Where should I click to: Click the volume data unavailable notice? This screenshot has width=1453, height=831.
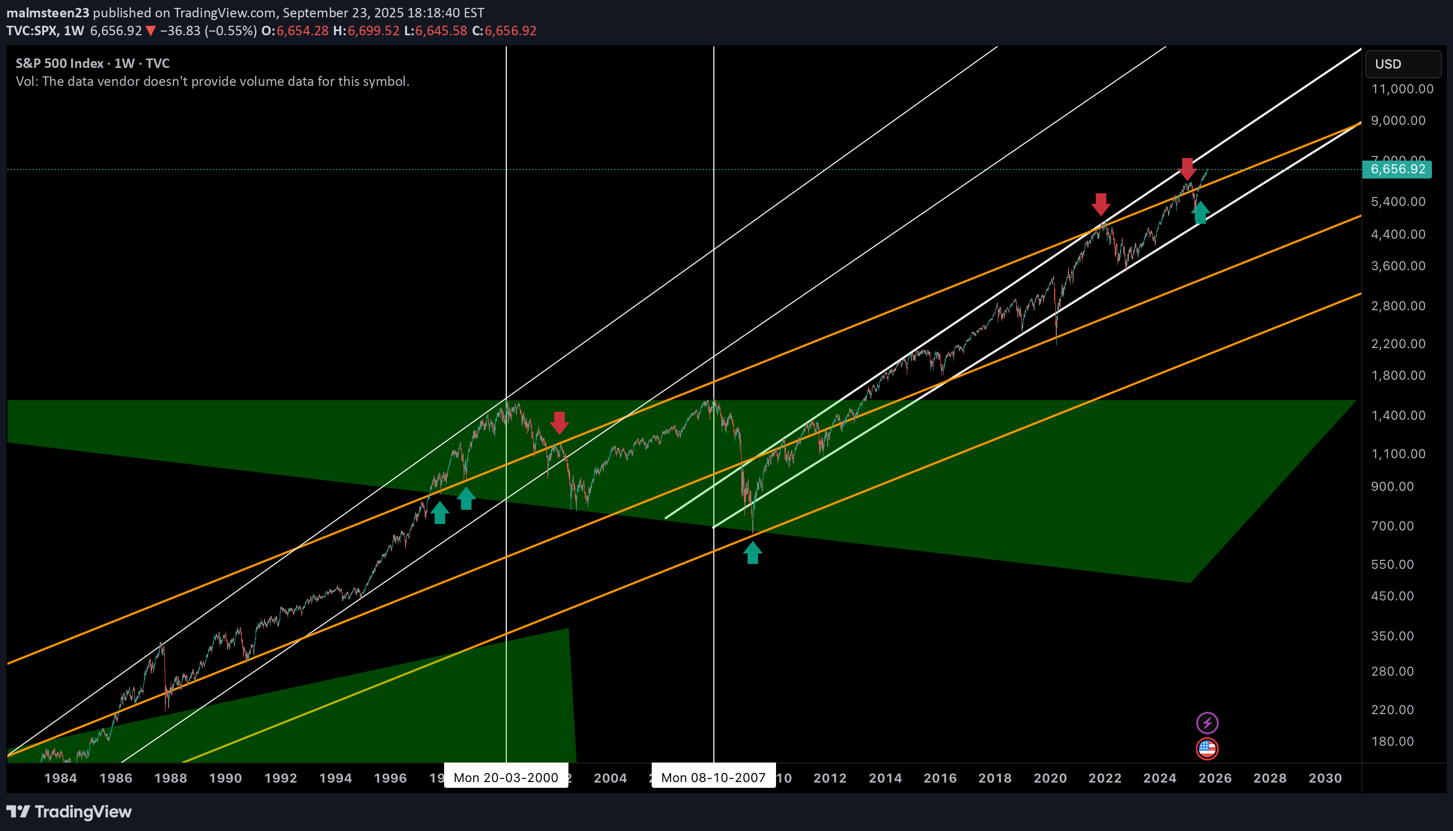tap(212, 82)
